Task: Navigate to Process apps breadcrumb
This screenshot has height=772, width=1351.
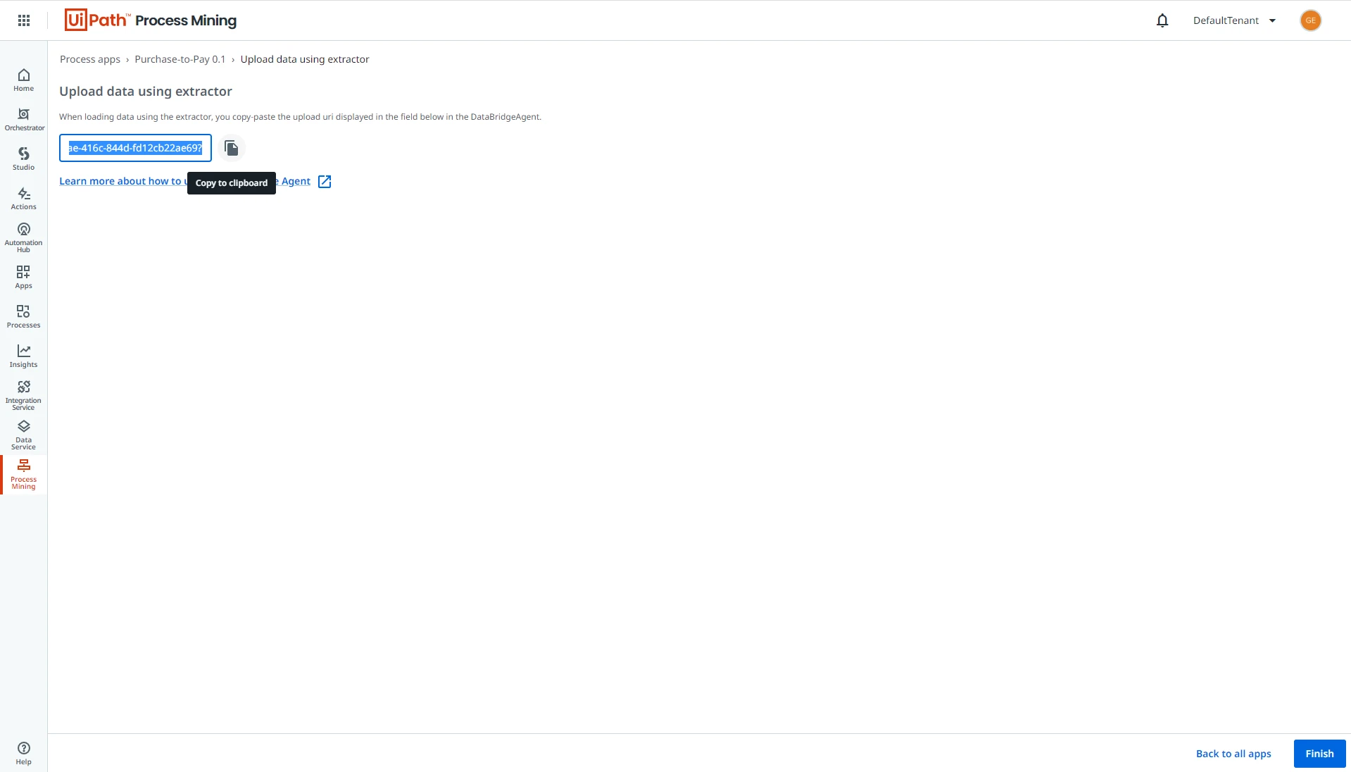Action: pyautogui.click(x=90, y=59)
